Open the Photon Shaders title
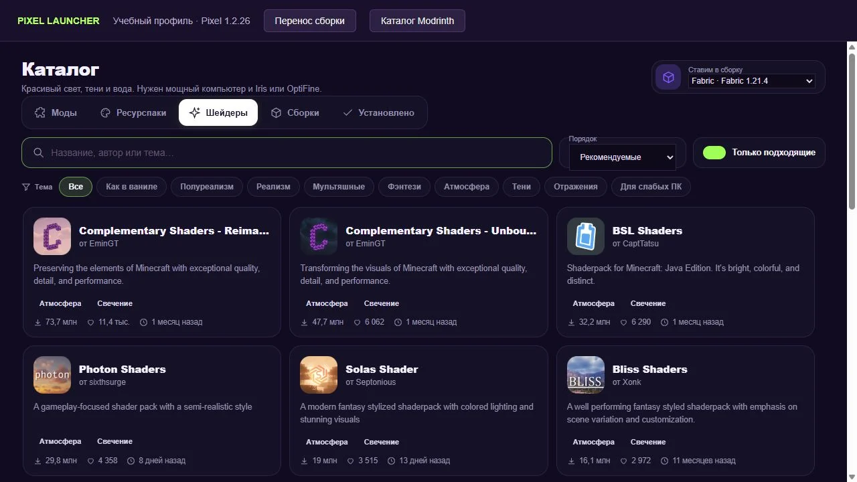The height and width of the screenshot is (482, 857). pyautogui.click(x=123, y=369)
